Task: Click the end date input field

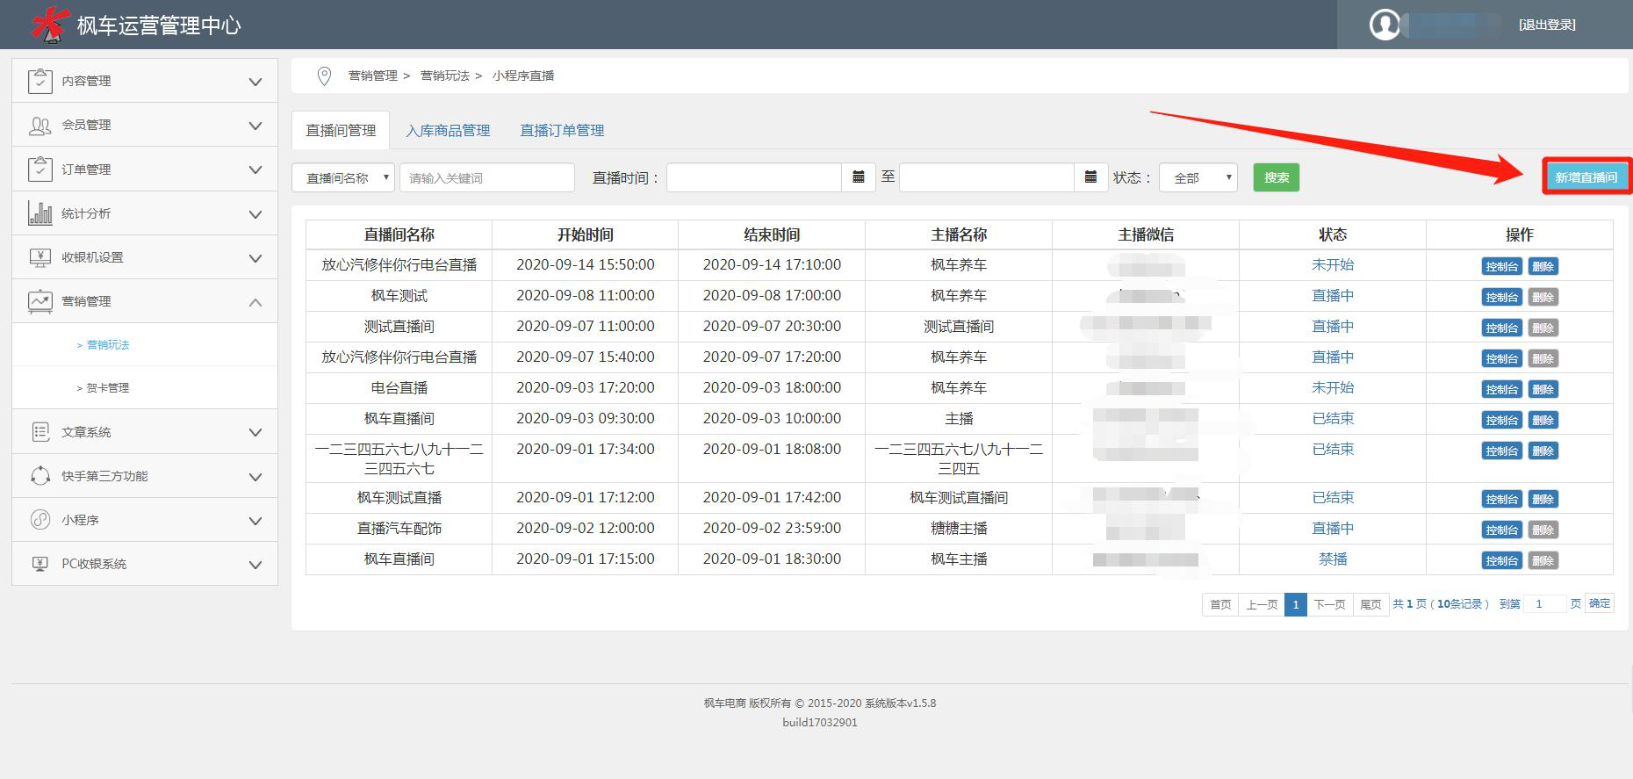Action: [987, 177]
